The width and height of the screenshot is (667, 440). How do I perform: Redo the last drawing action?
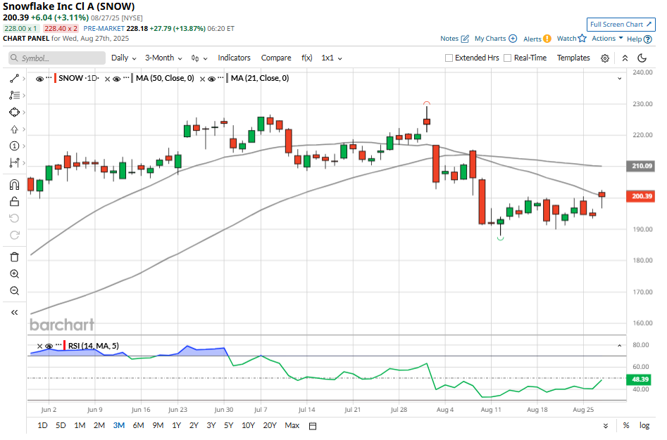[14, 235]
